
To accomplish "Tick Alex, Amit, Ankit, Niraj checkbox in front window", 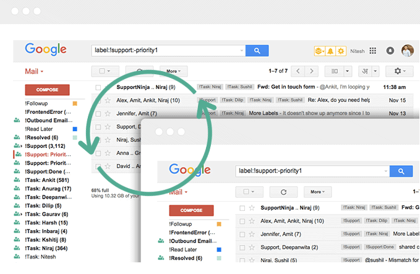I will 242,221.
